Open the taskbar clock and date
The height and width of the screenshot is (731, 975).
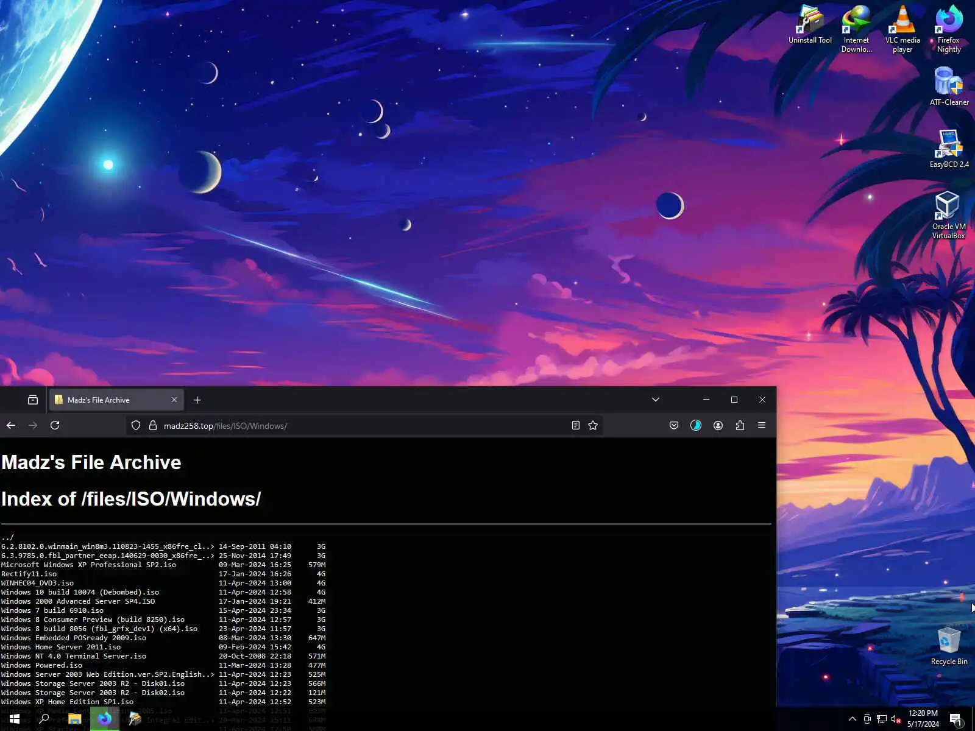coord(923,719)
